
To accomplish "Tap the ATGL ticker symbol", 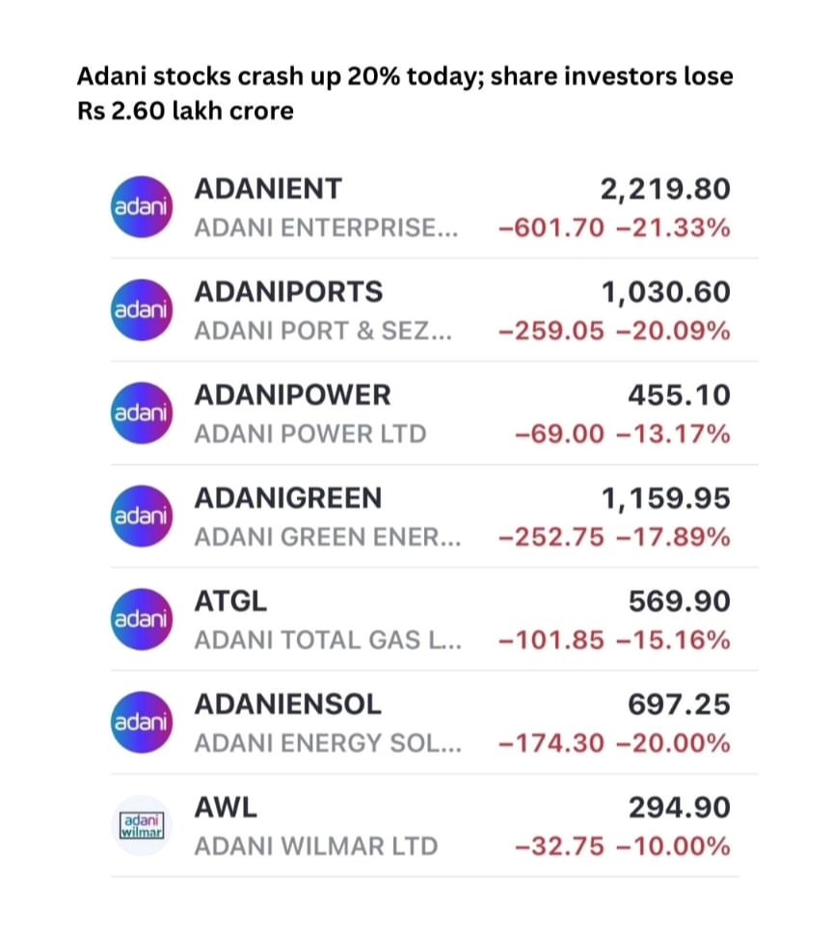I will [230, 601].
